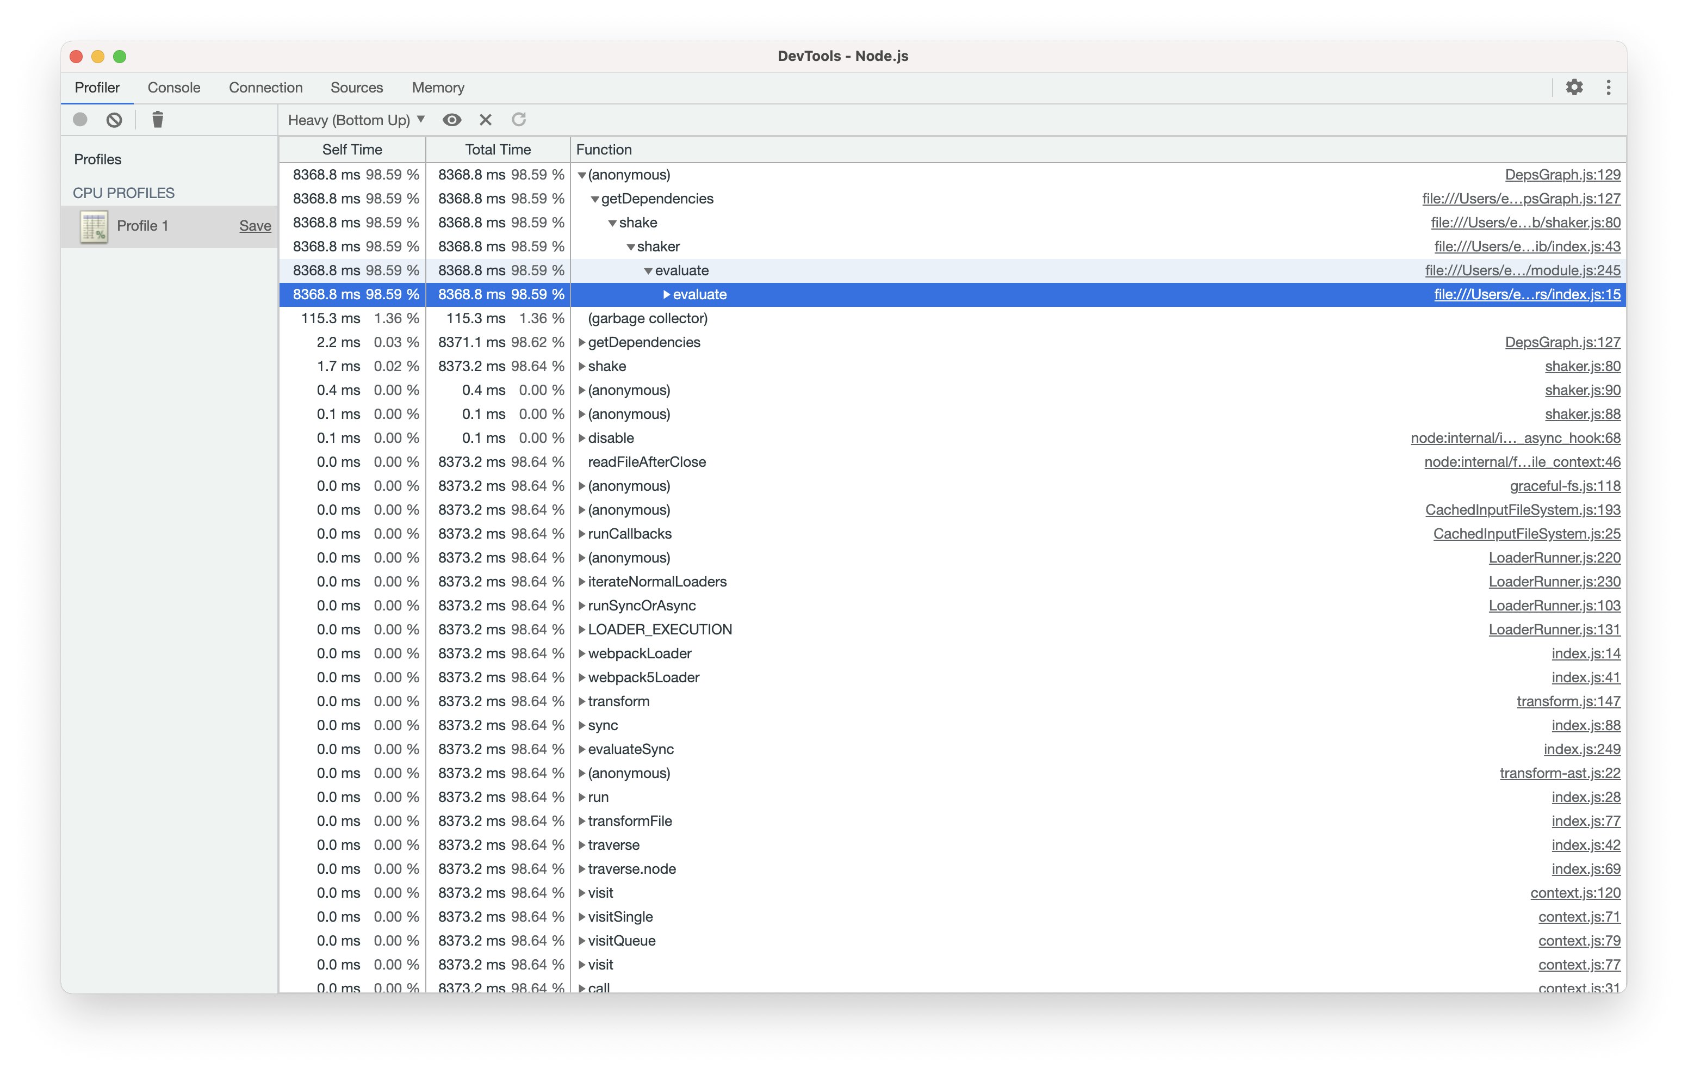Exclude the selected function via the X icon
1688x1074 pixels.
coord(485,120)
